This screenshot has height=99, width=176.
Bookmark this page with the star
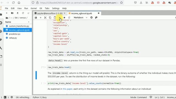point(122,3)
